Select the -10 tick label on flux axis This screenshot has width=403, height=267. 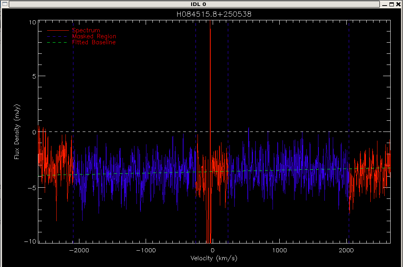coord(30,241)
